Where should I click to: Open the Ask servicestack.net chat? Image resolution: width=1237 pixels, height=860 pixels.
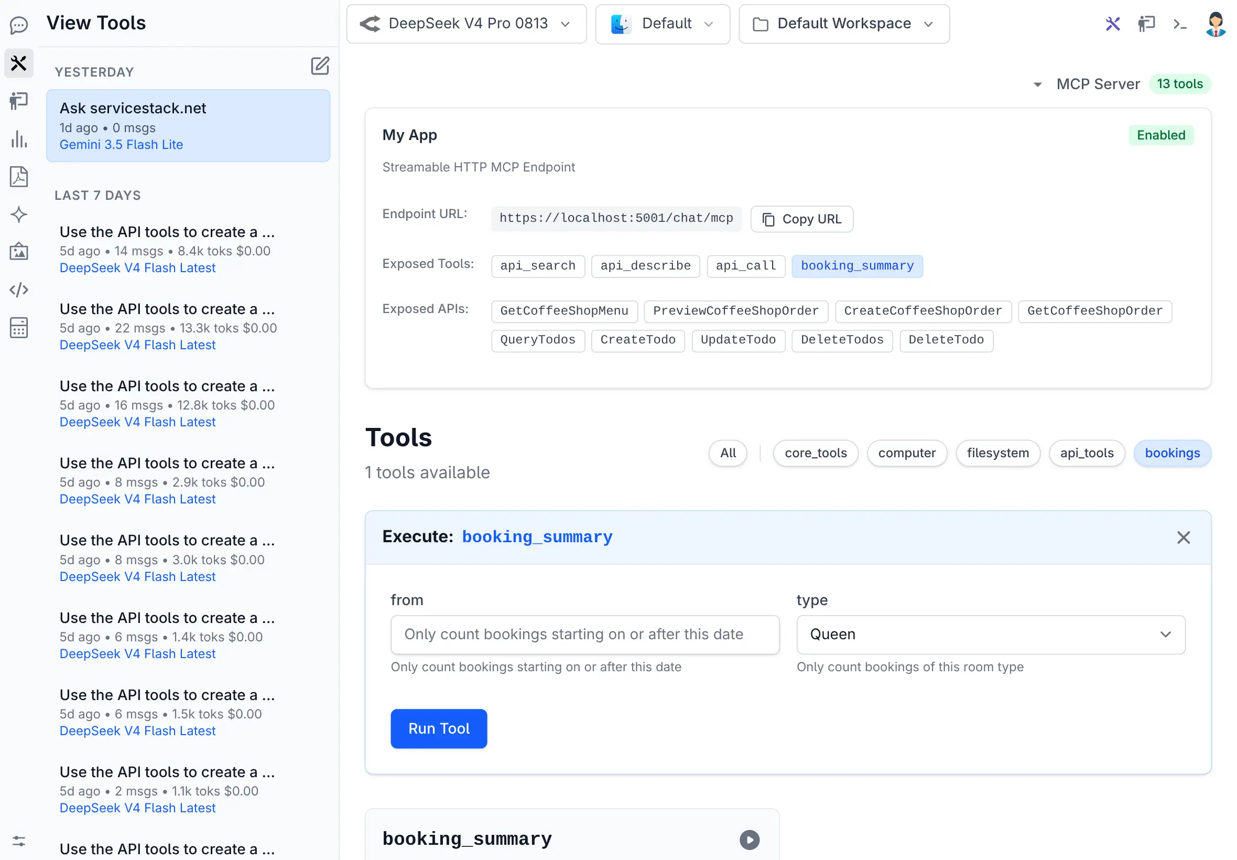188,125
